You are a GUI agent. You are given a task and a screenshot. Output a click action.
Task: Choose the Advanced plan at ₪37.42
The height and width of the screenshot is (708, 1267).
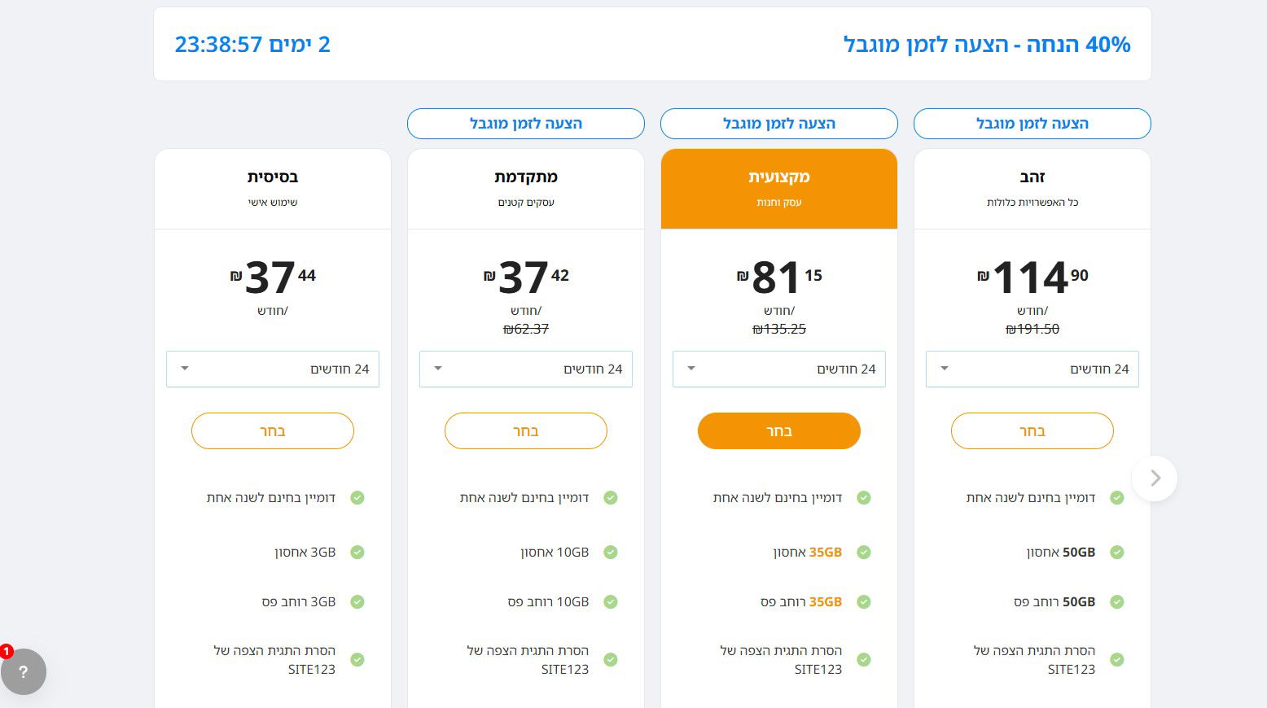[x=526, y=431]
